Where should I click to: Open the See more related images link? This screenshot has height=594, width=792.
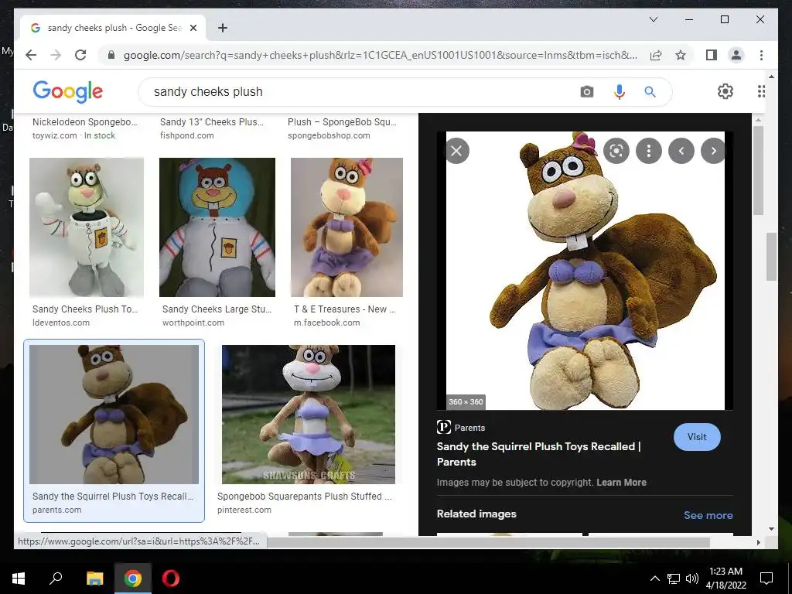click(x=708, y=515)
